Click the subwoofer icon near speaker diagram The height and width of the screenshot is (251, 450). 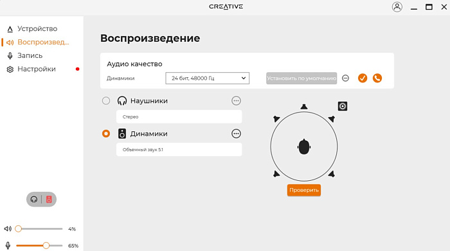(343, 106)
